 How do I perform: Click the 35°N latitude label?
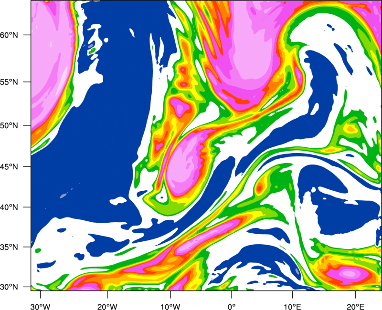(9, 247)
